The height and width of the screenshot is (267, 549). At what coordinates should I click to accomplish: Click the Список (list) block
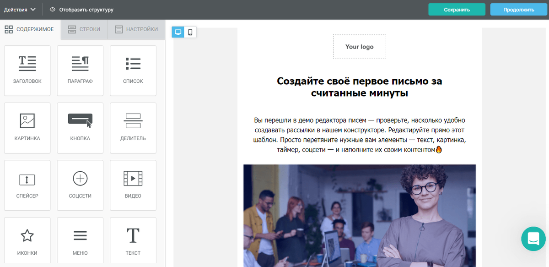pos(133,71)
